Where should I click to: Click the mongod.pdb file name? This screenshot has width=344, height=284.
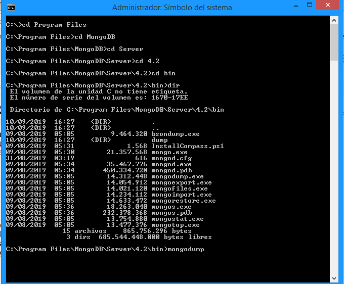point(171,170)
